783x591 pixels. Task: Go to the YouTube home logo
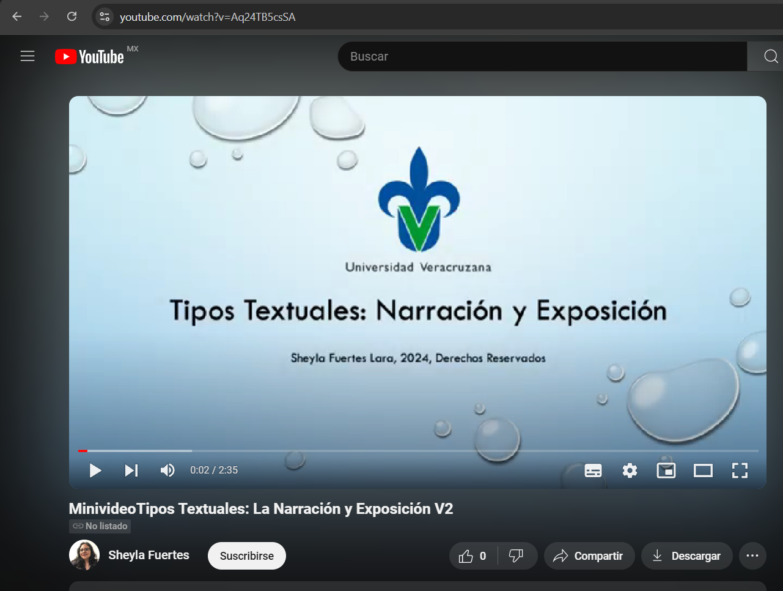(90, 56)
